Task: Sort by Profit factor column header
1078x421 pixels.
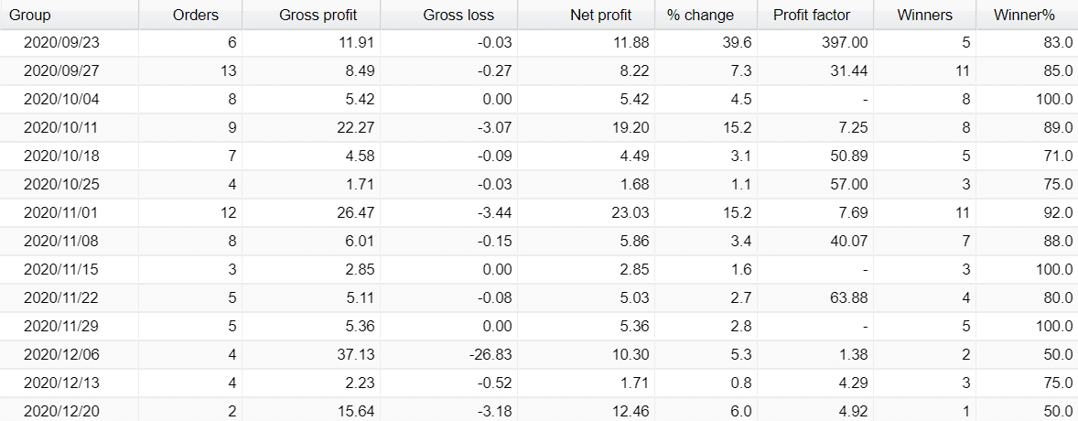Action: [x=815, y=15]
